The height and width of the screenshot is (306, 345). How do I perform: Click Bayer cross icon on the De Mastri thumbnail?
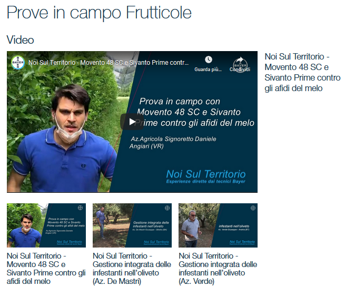pyautogui.click(x=167, y=208)
